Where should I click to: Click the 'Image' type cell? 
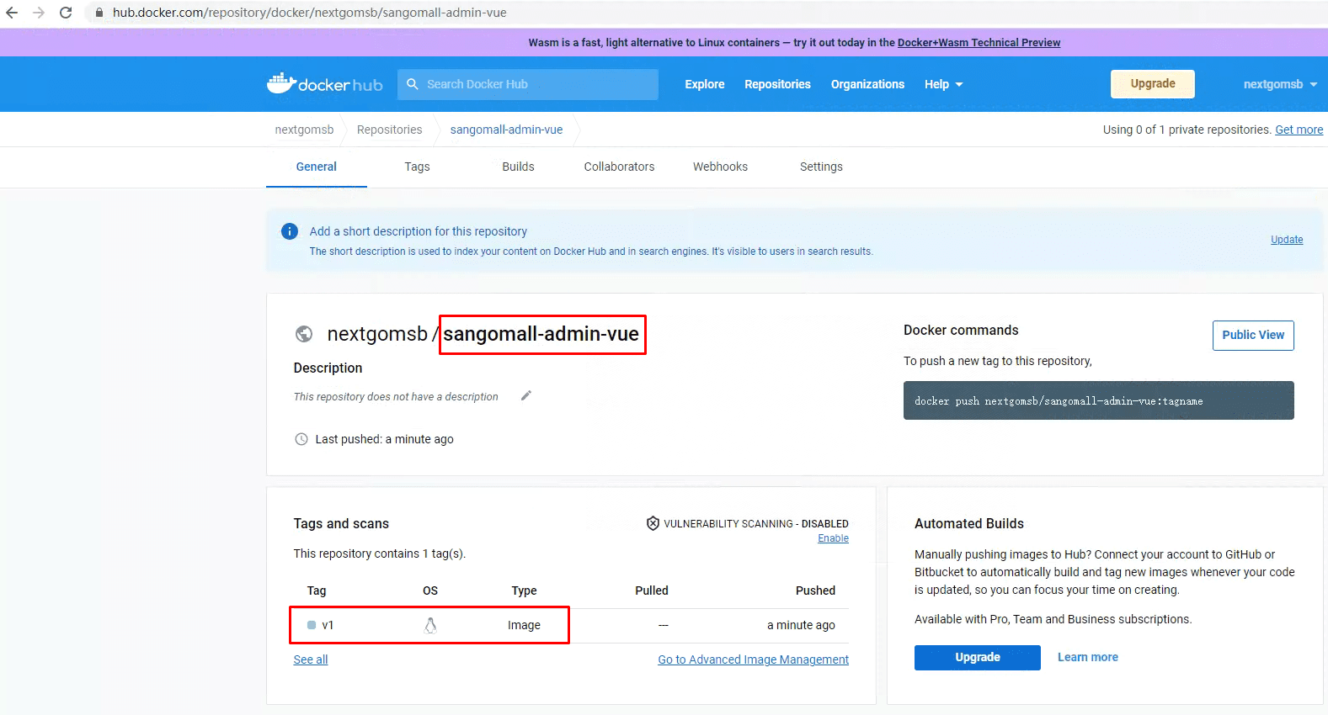point(524,625)
